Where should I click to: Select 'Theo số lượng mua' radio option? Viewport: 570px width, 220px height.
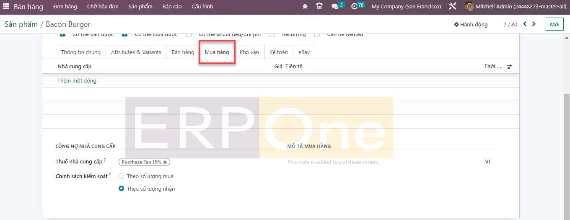click(122, 176)
